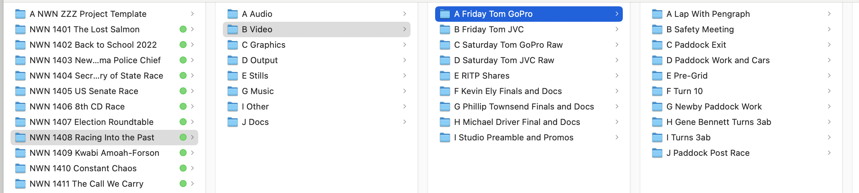Click the folder icon for E RITP Shares
Viewport: 859px width, 193px height.
pyautogui.click(x=445, y=76)
